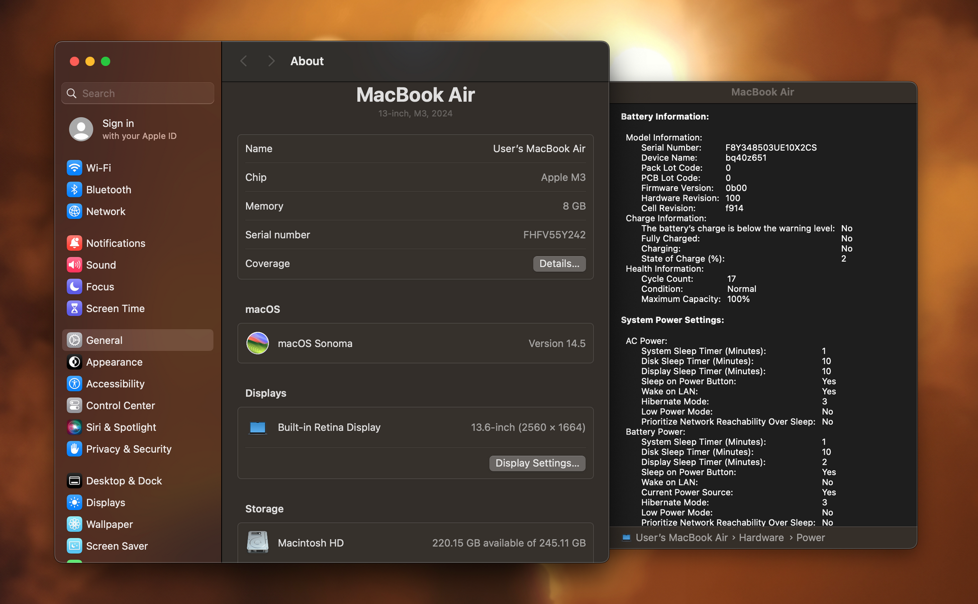Select Control Center in the sidebar
This screenshot has height=604, width=978.
click(120, 406)
